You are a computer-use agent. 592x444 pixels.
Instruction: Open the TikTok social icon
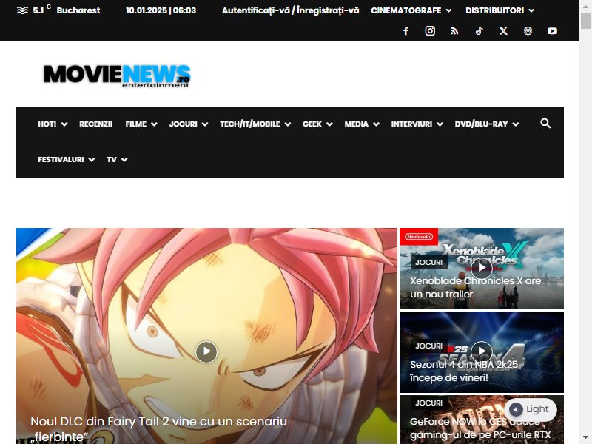tap(479, 31)
